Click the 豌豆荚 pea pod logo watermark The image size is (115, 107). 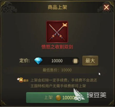tap(79, 95)
